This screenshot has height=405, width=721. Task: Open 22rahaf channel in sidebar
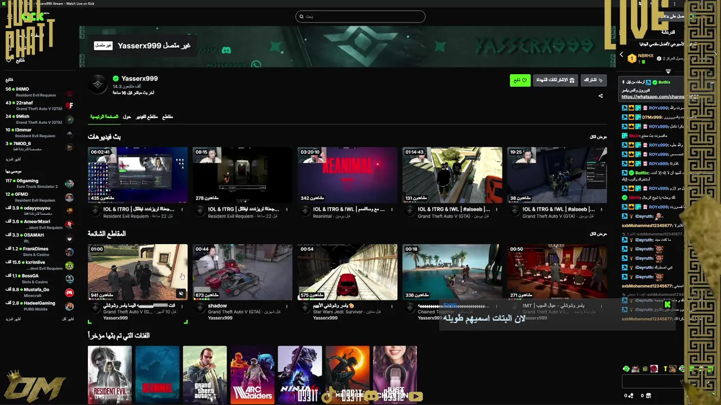tap(39, 105)
